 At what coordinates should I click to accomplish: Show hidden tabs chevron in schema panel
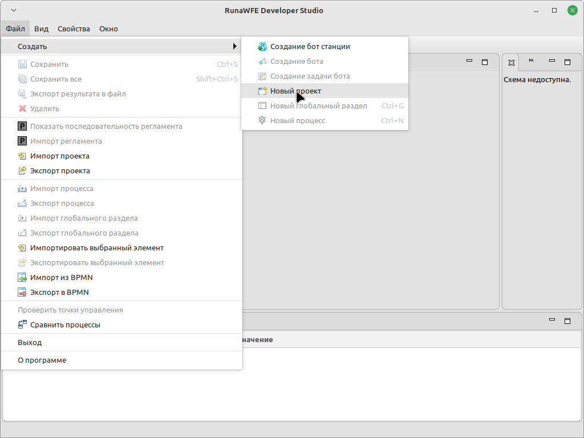tap(531, 60)
